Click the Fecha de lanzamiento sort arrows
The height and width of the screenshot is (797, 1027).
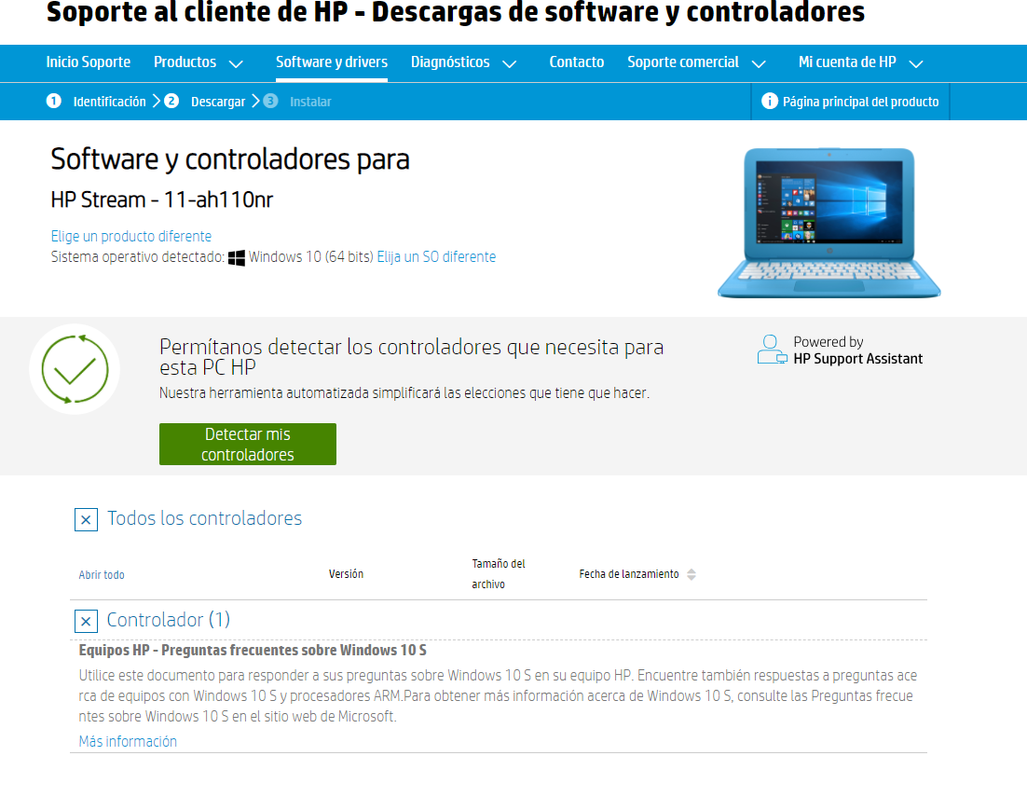[x=691, y=574]
